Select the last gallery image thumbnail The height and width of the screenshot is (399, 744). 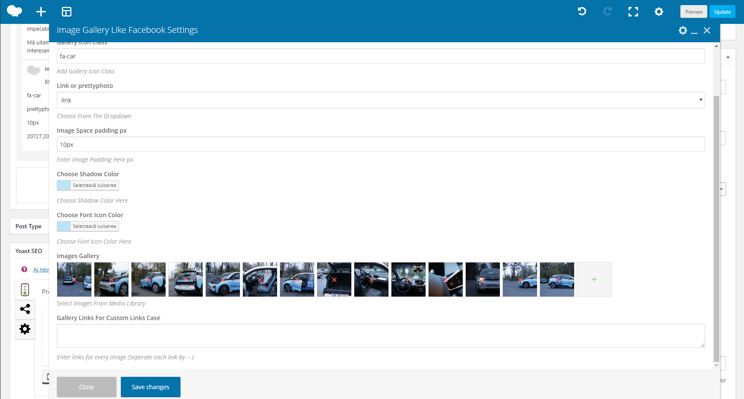pyautogui.click(x=557, y=280)
